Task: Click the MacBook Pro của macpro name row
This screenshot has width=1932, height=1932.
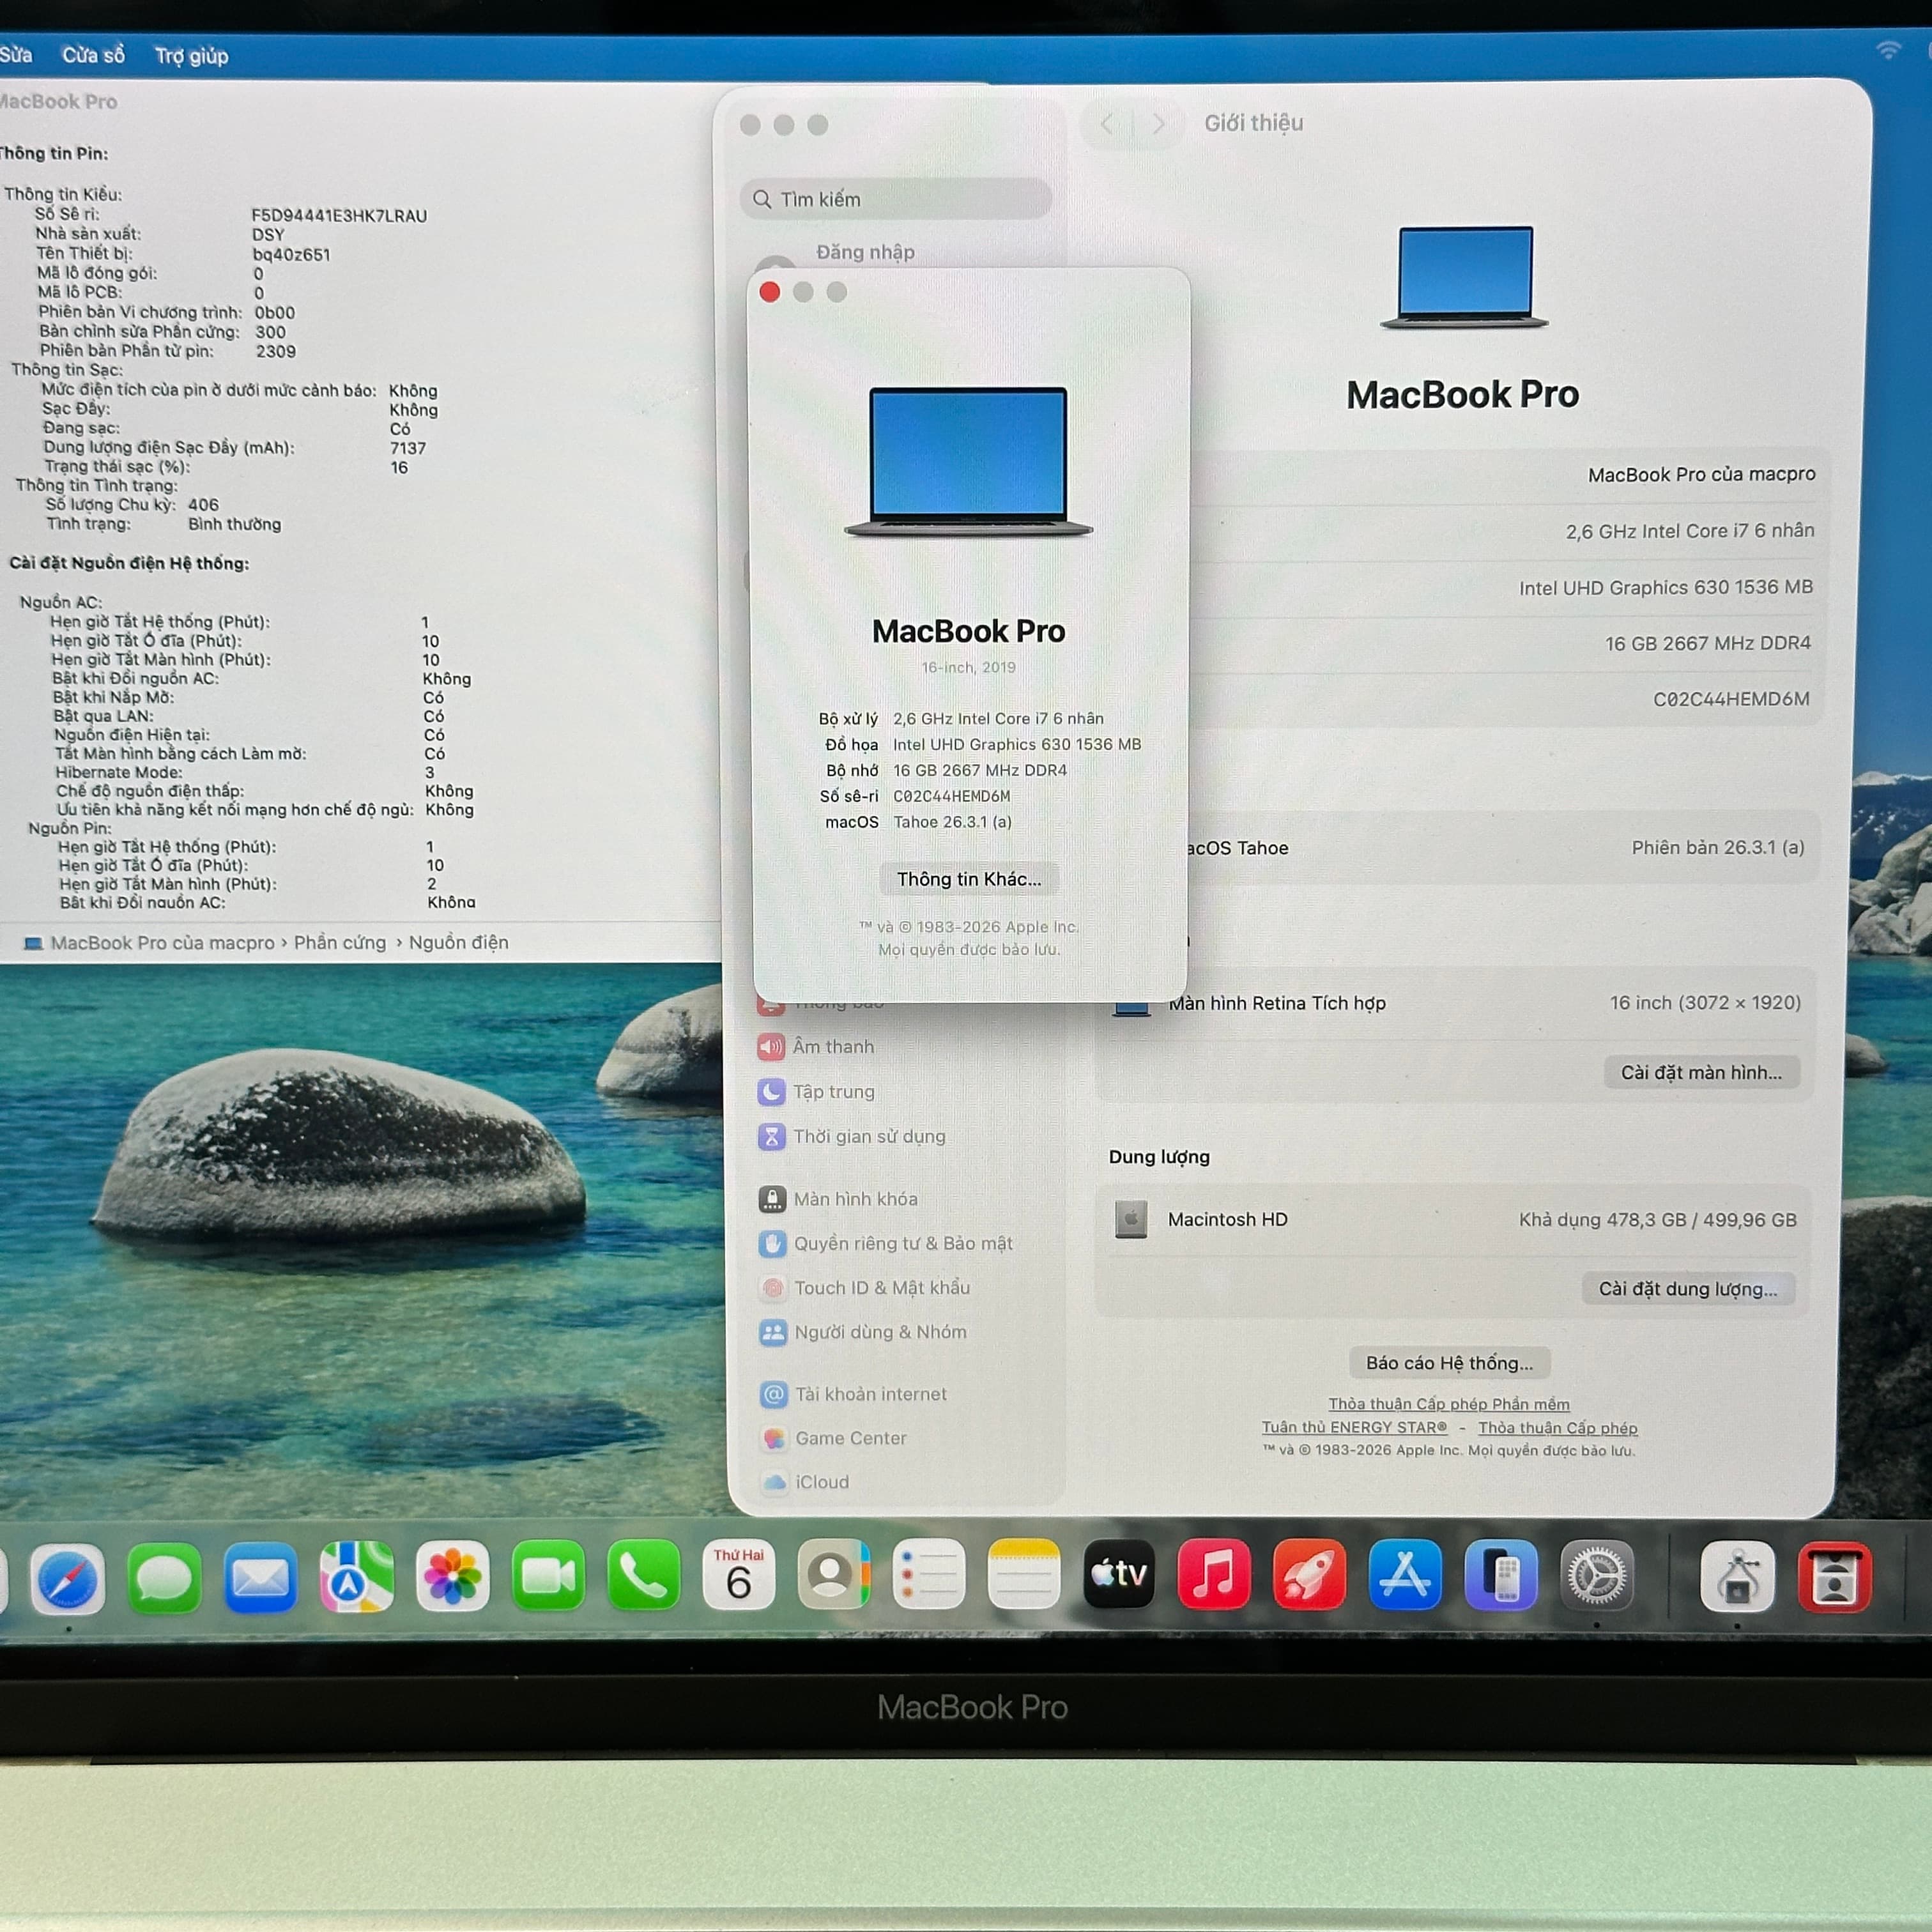Action: (1502, 475)
